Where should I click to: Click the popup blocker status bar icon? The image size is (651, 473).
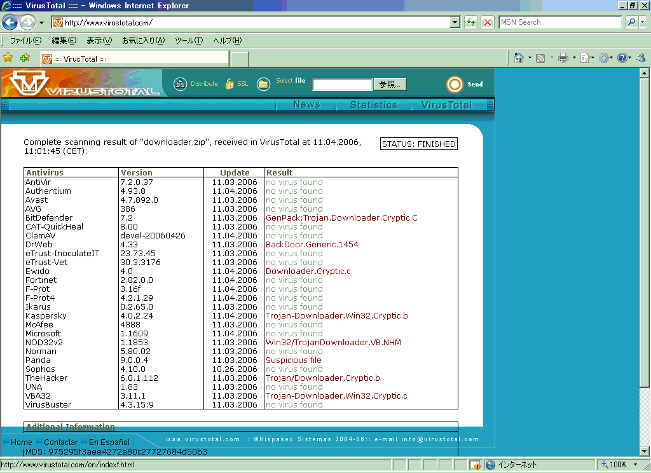coord(476,465)
